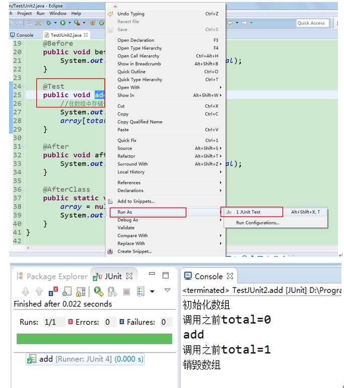This screenshot has width=344, height=388.
Task: Click Rerun Test icon in JUnit view
Action: tap(99, 292)
